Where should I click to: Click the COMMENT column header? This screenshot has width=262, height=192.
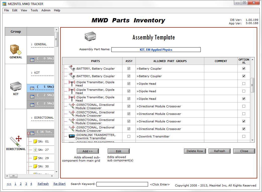point(221,61)
